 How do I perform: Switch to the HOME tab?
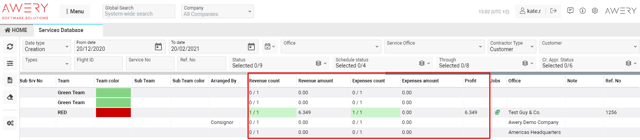(16, 30)
